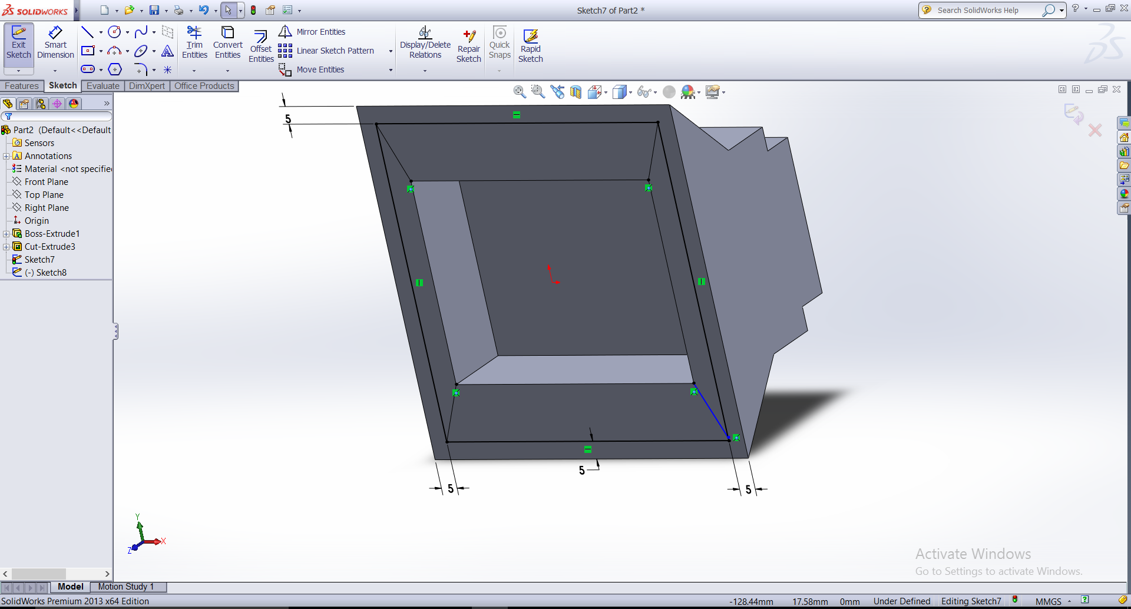Select the Sketch Fillet tool

(x=141, y=69)
